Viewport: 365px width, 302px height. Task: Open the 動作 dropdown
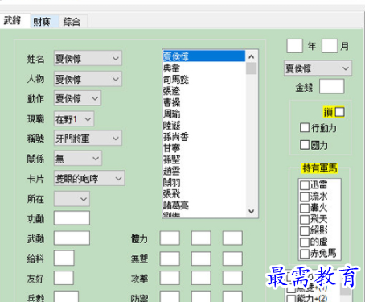point(77,98)
